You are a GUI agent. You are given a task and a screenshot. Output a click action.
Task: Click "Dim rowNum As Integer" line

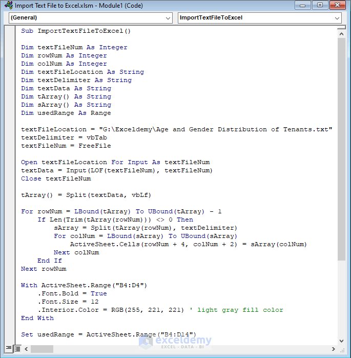(64, 55)
